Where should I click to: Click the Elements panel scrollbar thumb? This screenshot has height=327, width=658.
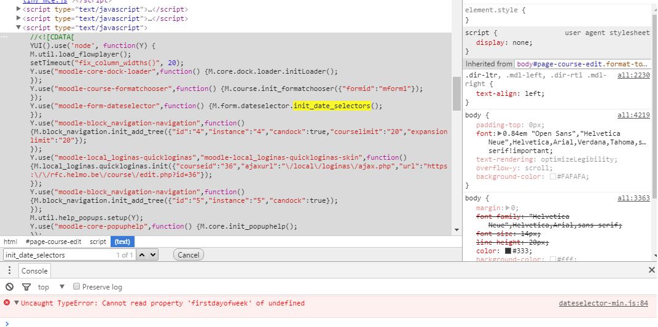pyautogui.click(x=456, y=93)
